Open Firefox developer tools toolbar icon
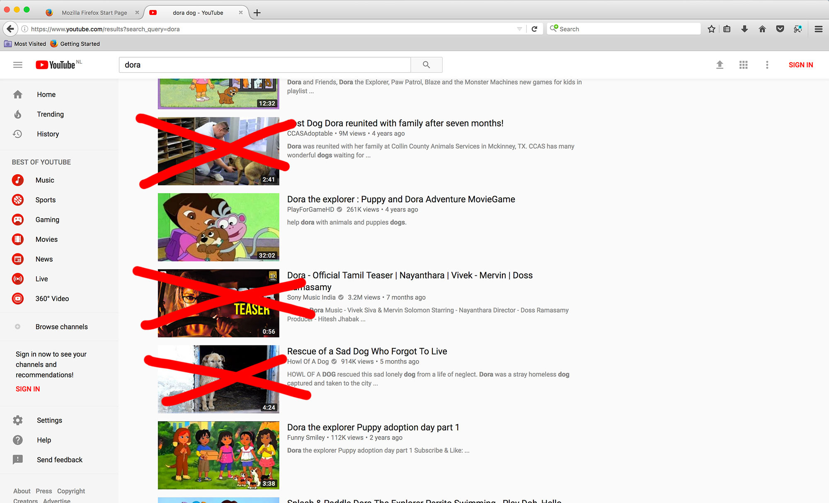The height and width of the screenshot is (503, 829). (797, 29)
